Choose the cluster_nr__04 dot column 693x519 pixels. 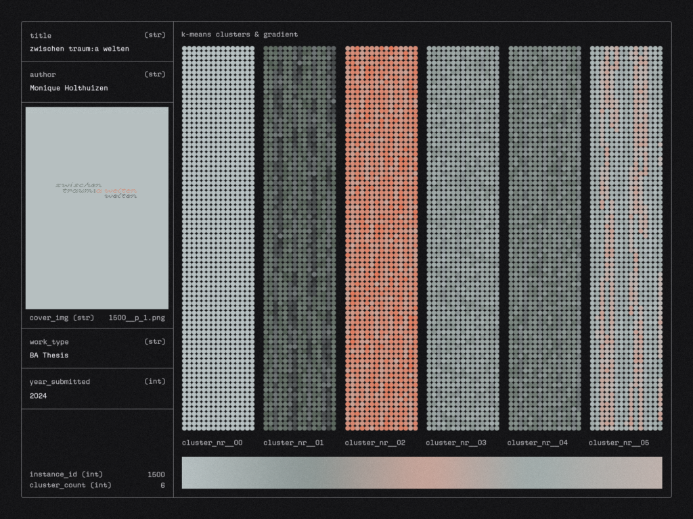544,238
